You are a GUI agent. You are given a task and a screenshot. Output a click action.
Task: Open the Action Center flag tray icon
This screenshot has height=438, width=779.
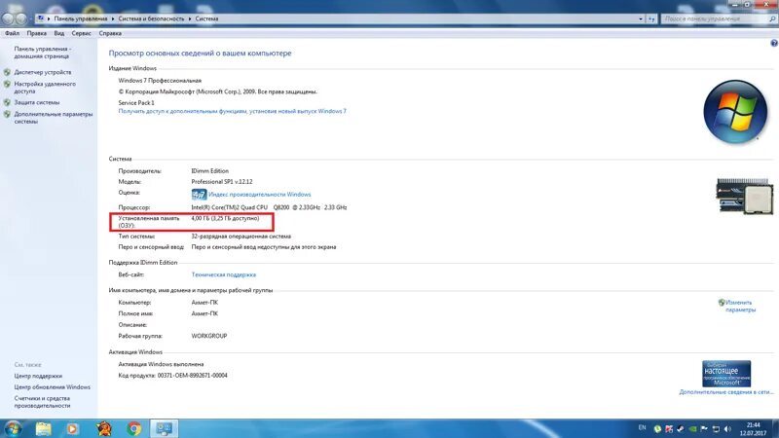[x=704, y=428]
